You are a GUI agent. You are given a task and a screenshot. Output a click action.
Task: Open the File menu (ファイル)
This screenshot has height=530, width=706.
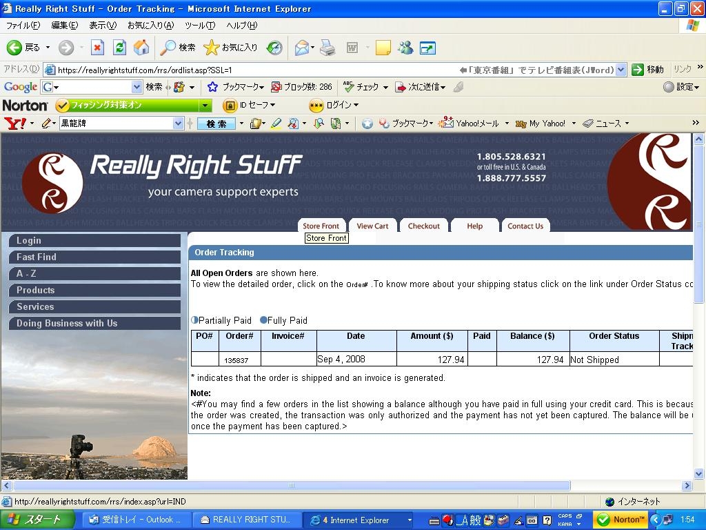(x=23, y=26)
